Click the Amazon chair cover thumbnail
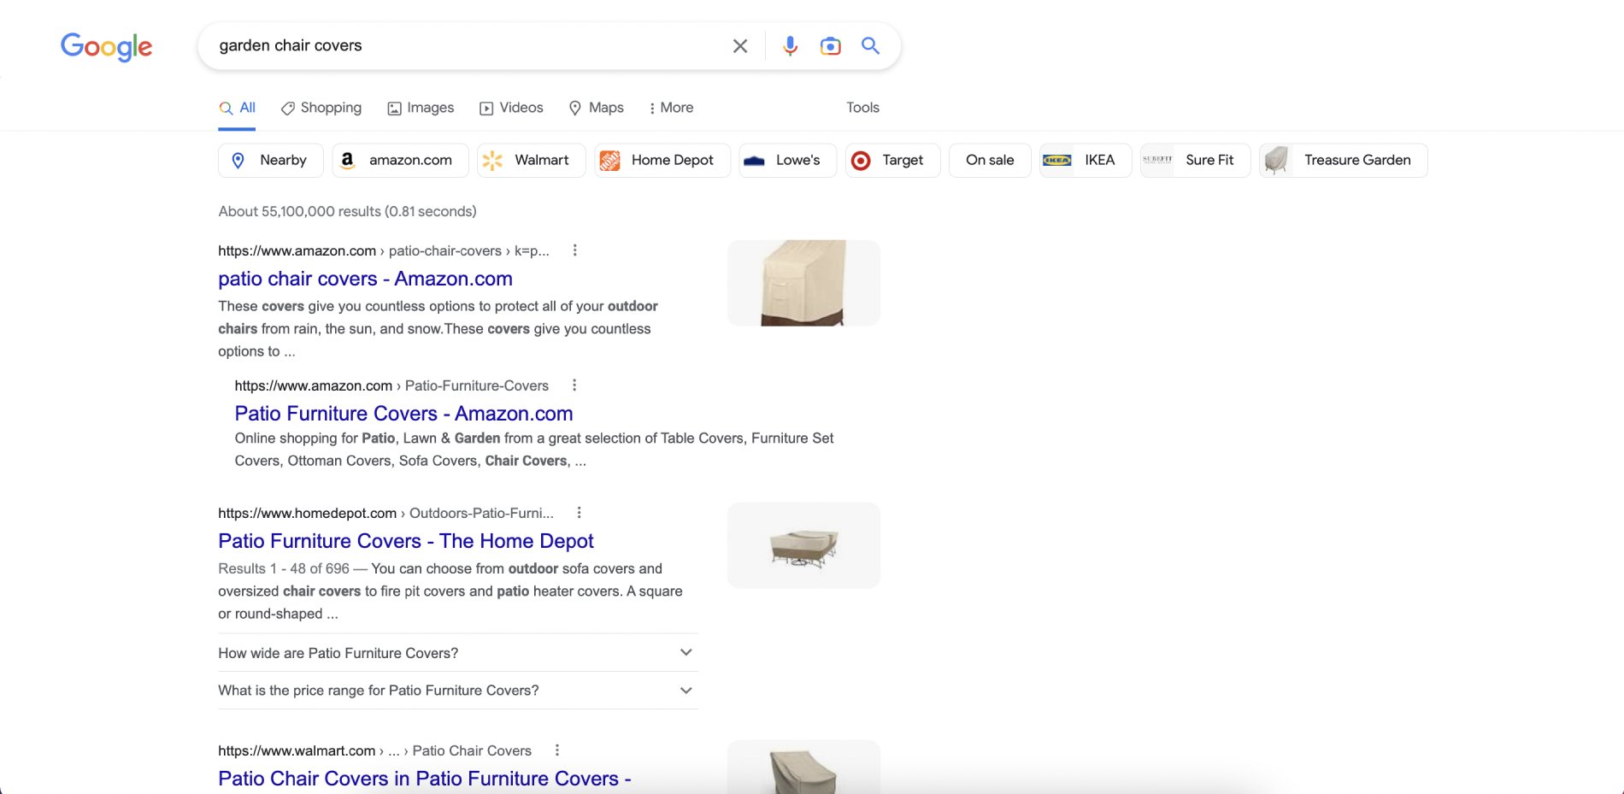The height and width of the screenshot is (794, 1624). tap(803, 283)
